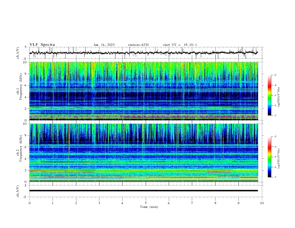This screenshot has height=228, width=295.
Task: Click the ch.2 color scale bar
Action: pos(269,157)
